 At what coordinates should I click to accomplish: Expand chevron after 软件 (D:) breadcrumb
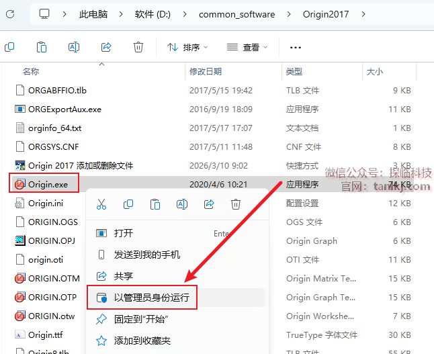[185, 14]
